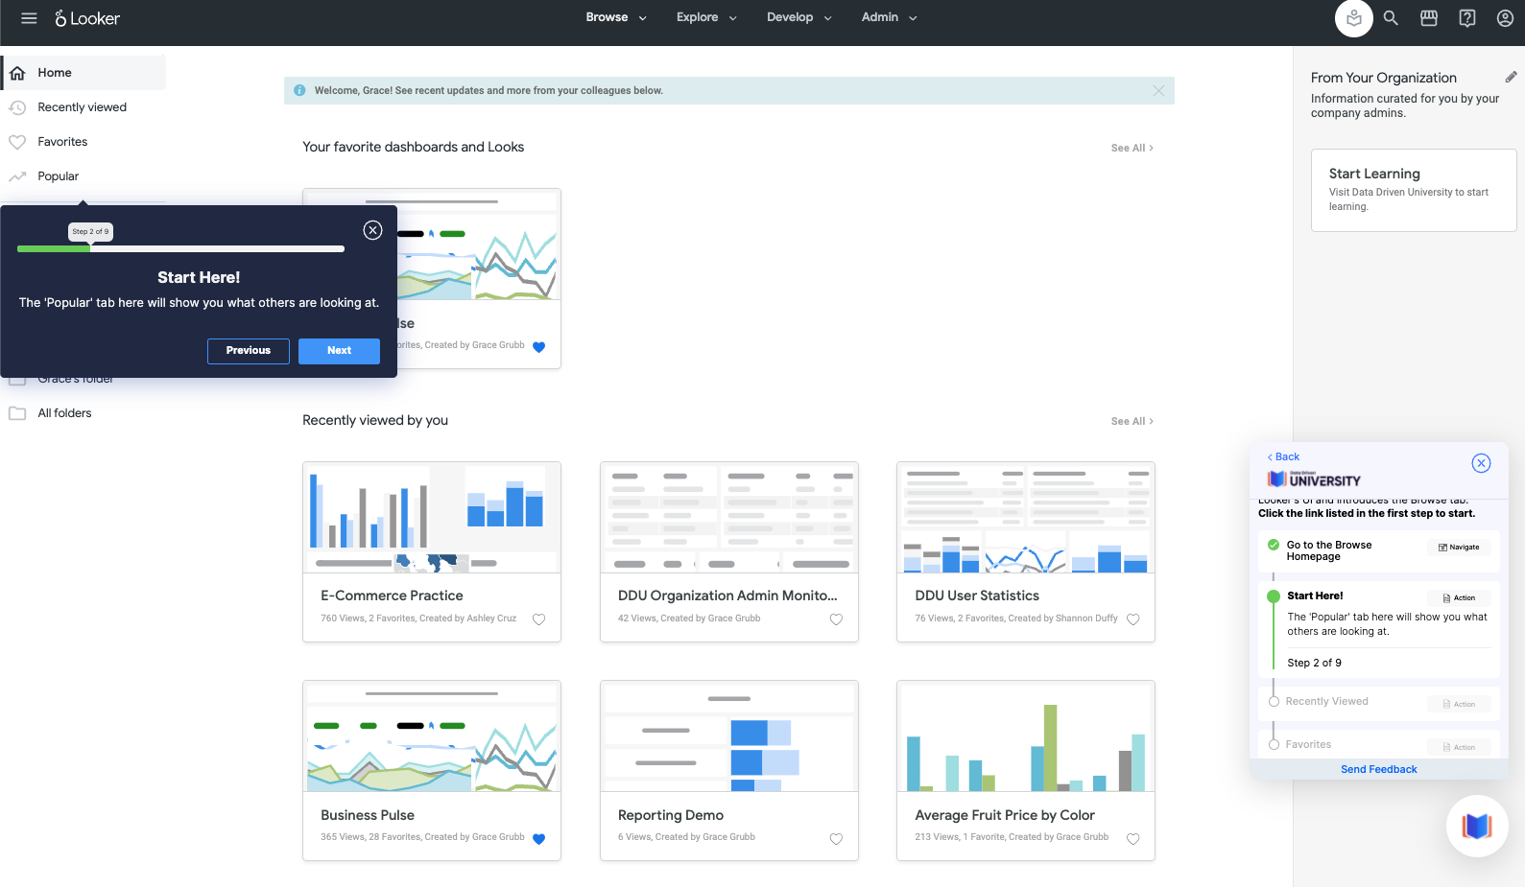
Task: Edit From Your Organization with pencil icon
Action: (1511, 77)
